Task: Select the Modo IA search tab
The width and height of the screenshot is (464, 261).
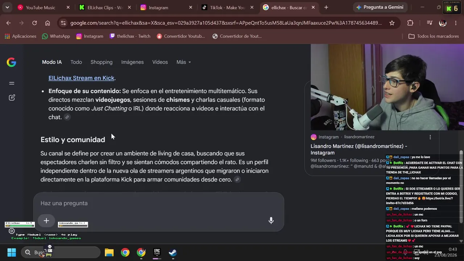Action: 52,62
